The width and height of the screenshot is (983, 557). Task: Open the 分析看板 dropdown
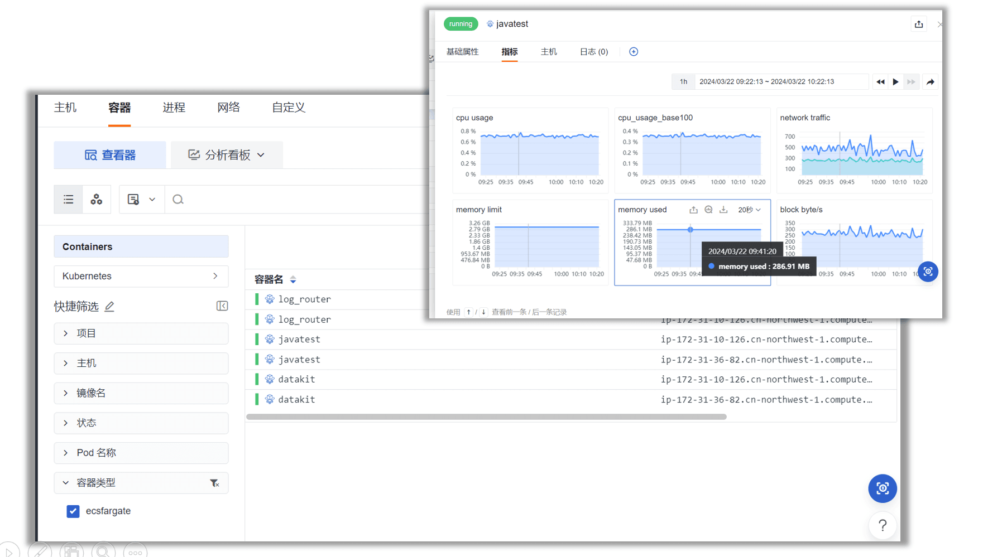coord(227,155)
